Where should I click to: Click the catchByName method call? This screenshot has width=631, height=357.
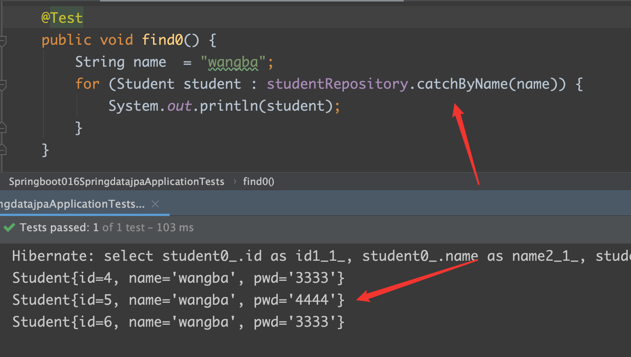click(462, 84)
